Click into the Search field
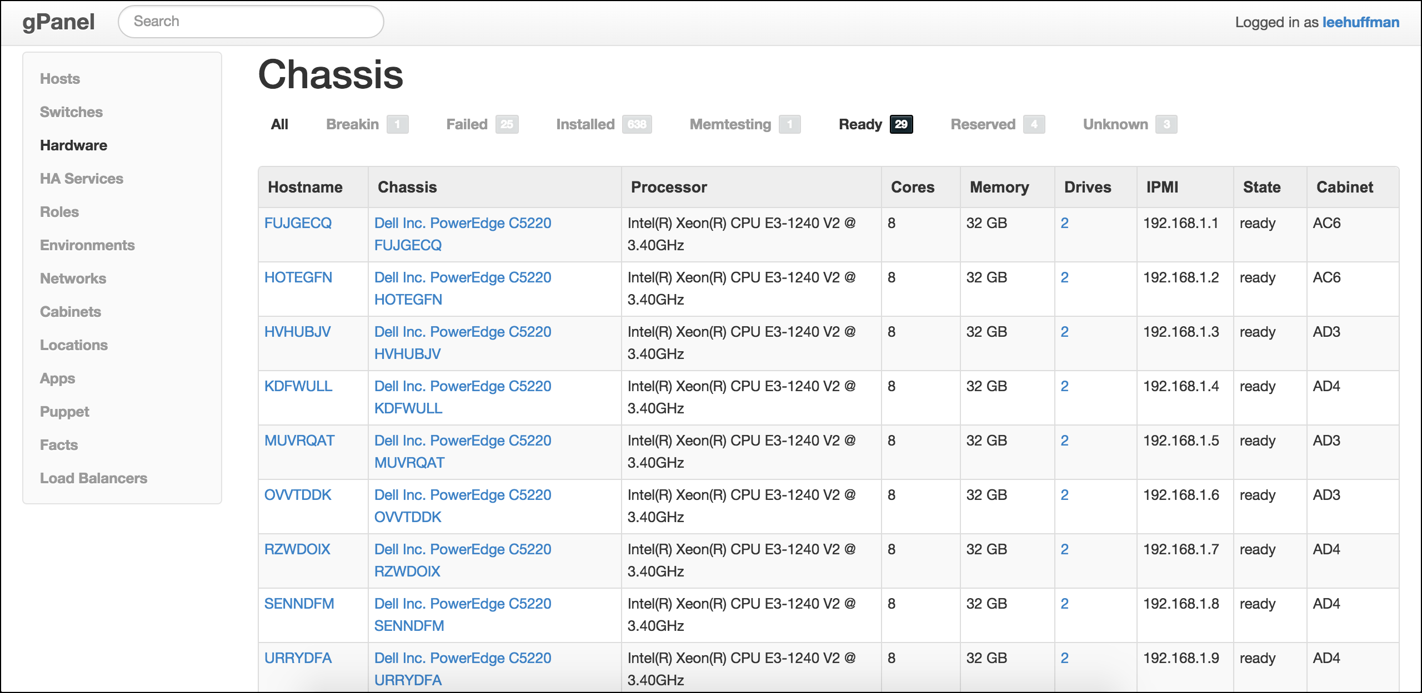The height and width of the screenshot is (693, 1422). point(251,22)
